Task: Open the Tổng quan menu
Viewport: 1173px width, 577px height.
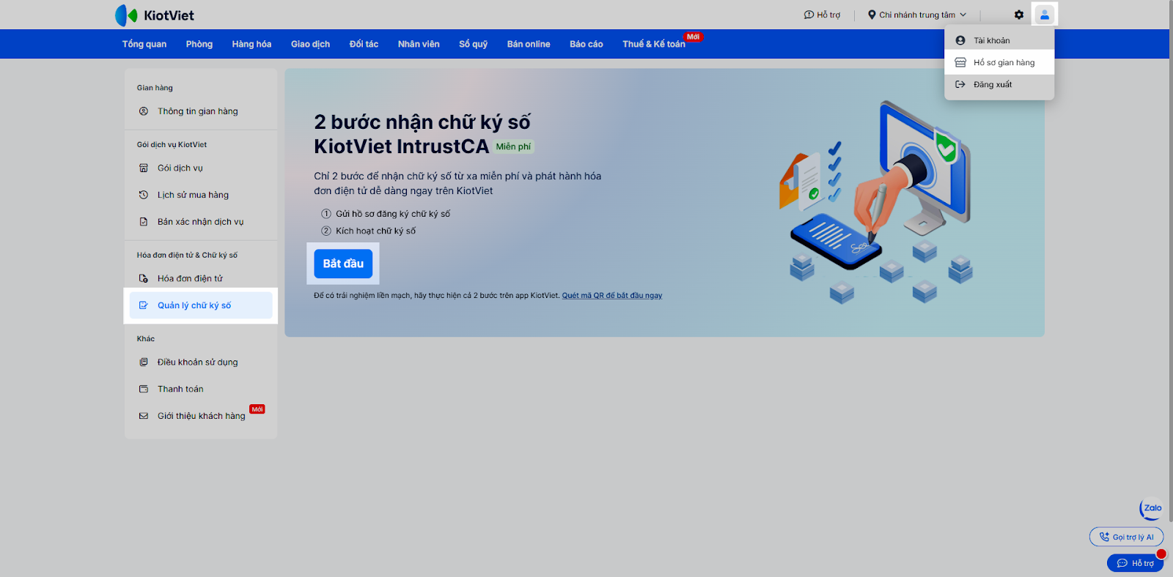Action: tap(144, 44)
